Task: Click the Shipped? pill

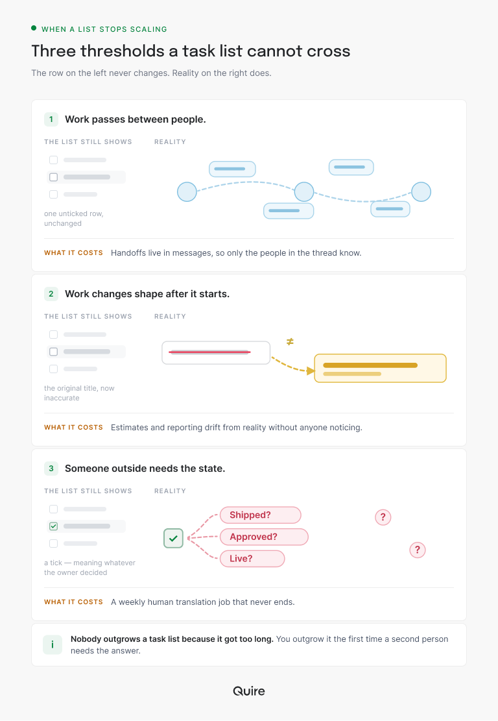Action: (261, 515)
